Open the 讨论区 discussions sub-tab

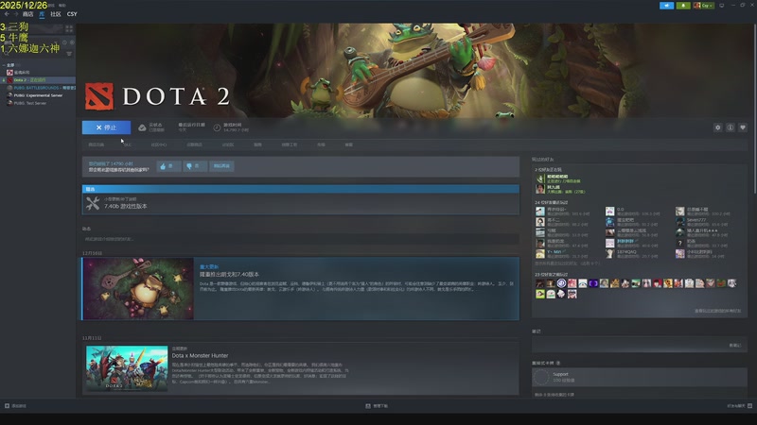pos(228,144)
